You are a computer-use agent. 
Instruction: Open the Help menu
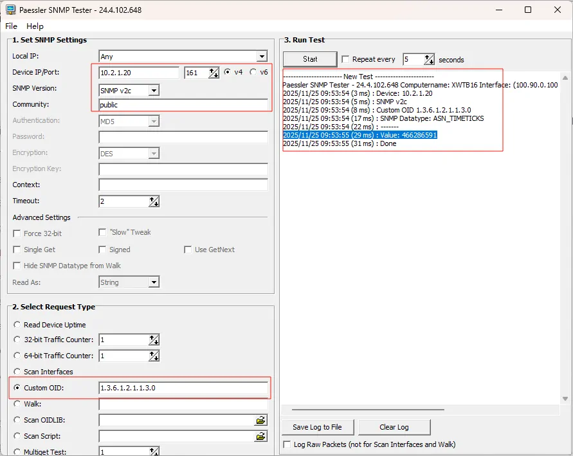click(35, 26)
